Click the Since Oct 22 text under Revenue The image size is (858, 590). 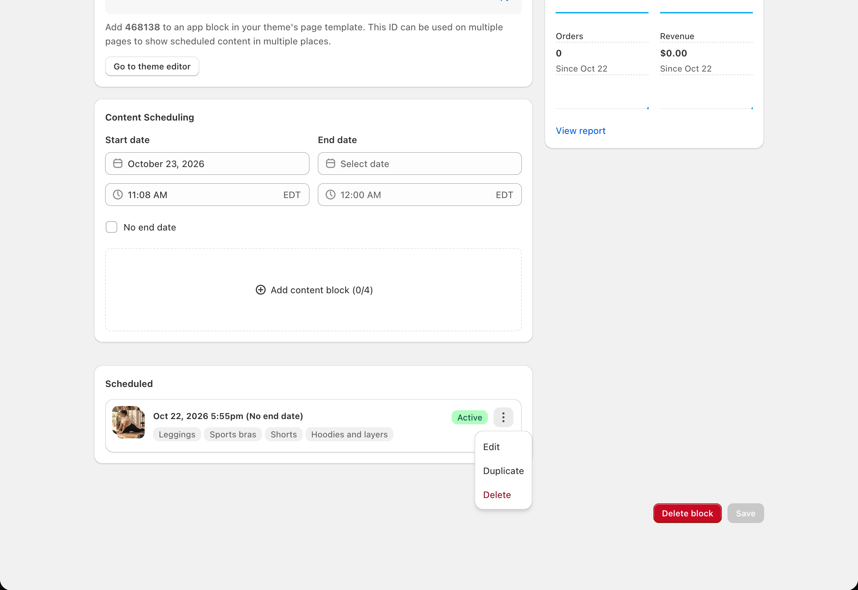pyautogui.click(x=685, y=69)
